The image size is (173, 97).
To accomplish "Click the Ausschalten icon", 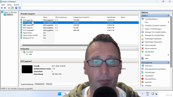I will point(142,76).
